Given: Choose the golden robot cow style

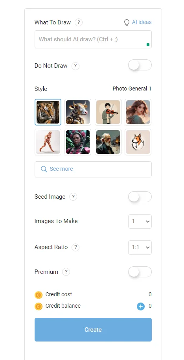Looking at the screenshot, I should coord(78,112).
